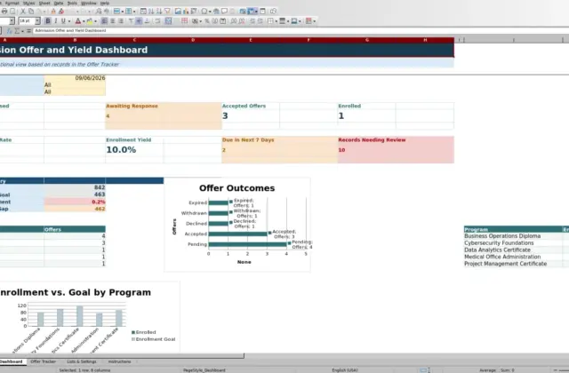Click the Sort Ascending icon
The width and height of the screenshot is (569, 373).
(151, 12)
